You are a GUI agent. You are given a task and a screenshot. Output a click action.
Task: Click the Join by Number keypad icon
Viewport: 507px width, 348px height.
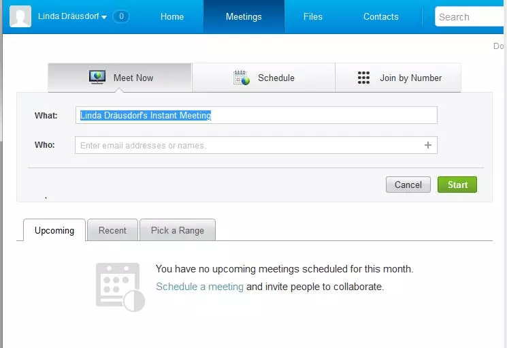click(x=364, y=78)
